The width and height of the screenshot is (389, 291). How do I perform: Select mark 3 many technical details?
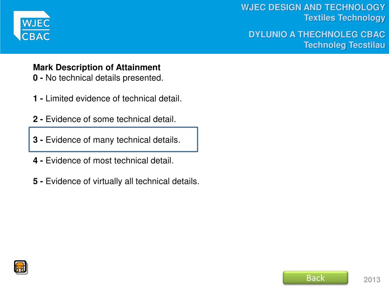coord(113,139)
